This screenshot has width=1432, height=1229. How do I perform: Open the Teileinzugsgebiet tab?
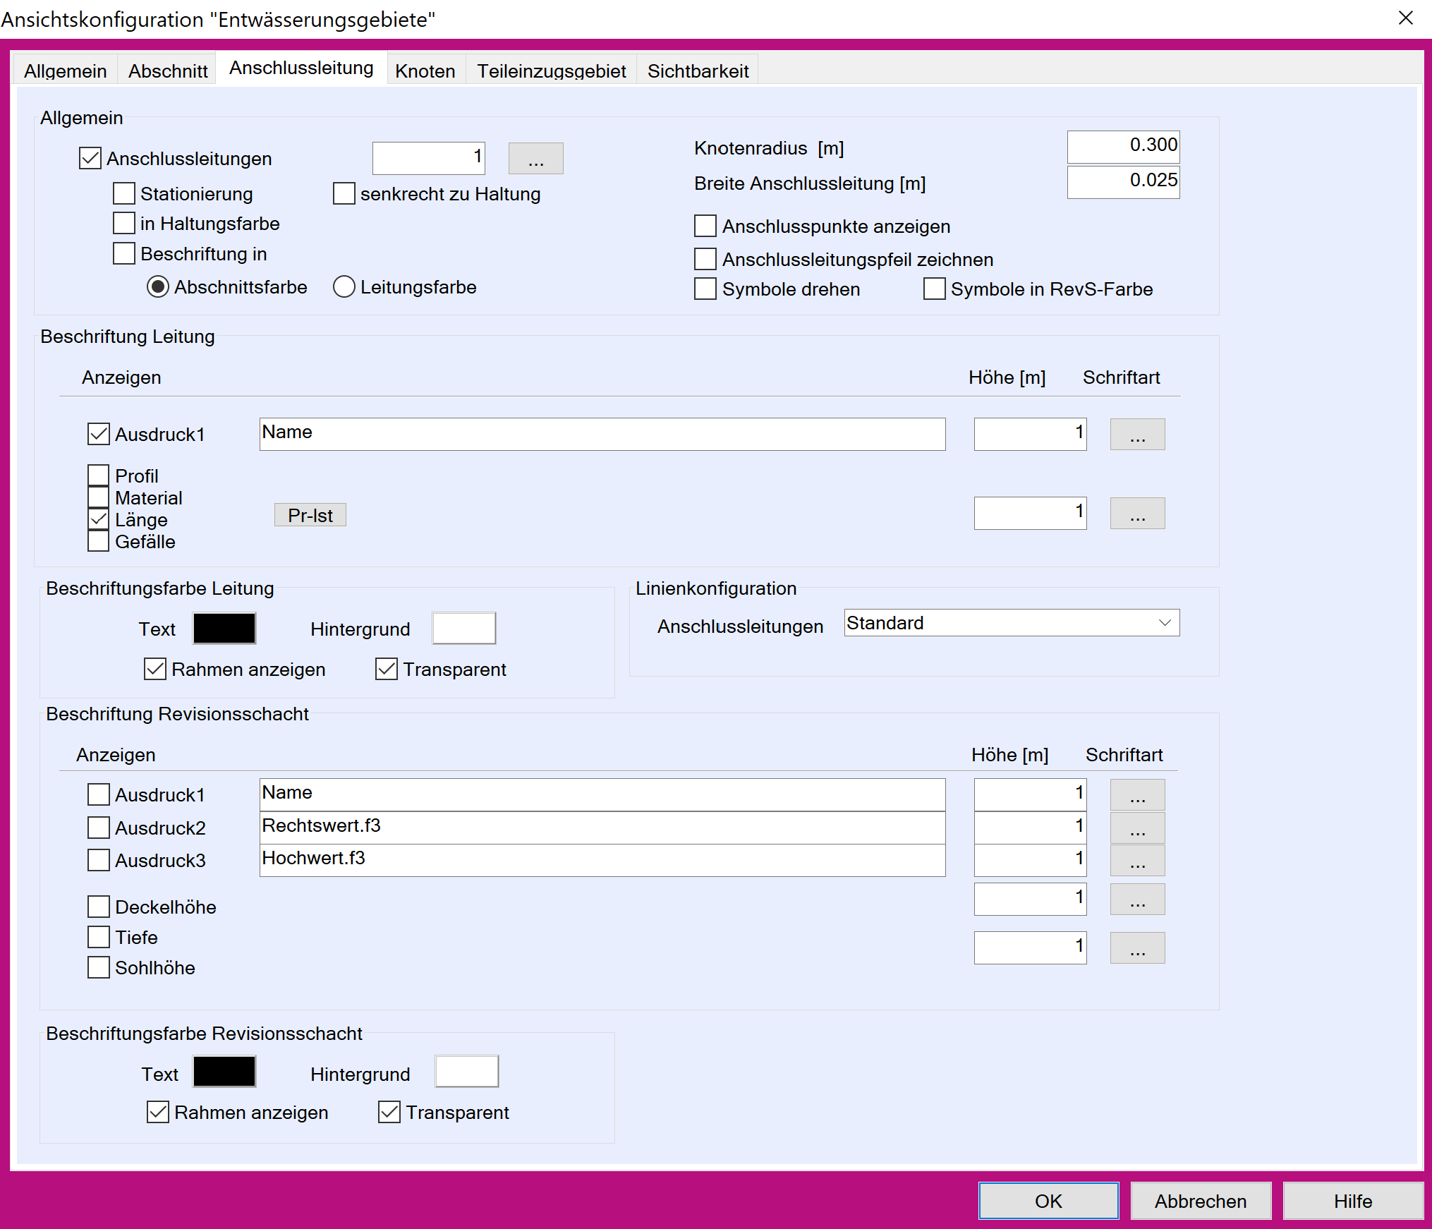[x=551, y=71]
